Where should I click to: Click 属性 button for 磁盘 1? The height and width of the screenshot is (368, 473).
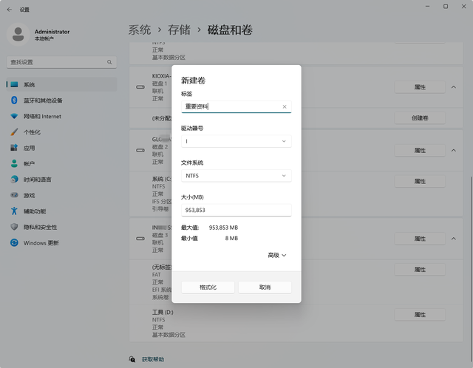pyautogui.click(x=420, y=87)
